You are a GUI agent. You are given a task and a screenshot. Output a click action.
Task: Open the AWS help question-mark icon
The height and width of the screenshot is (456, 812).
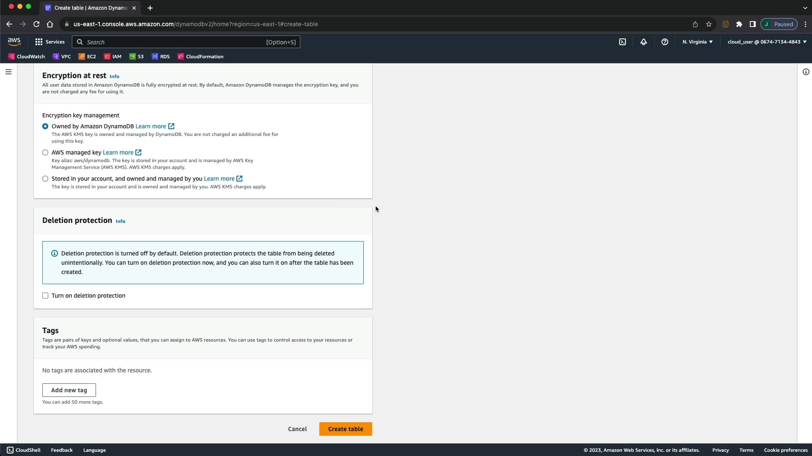[665, 42]
